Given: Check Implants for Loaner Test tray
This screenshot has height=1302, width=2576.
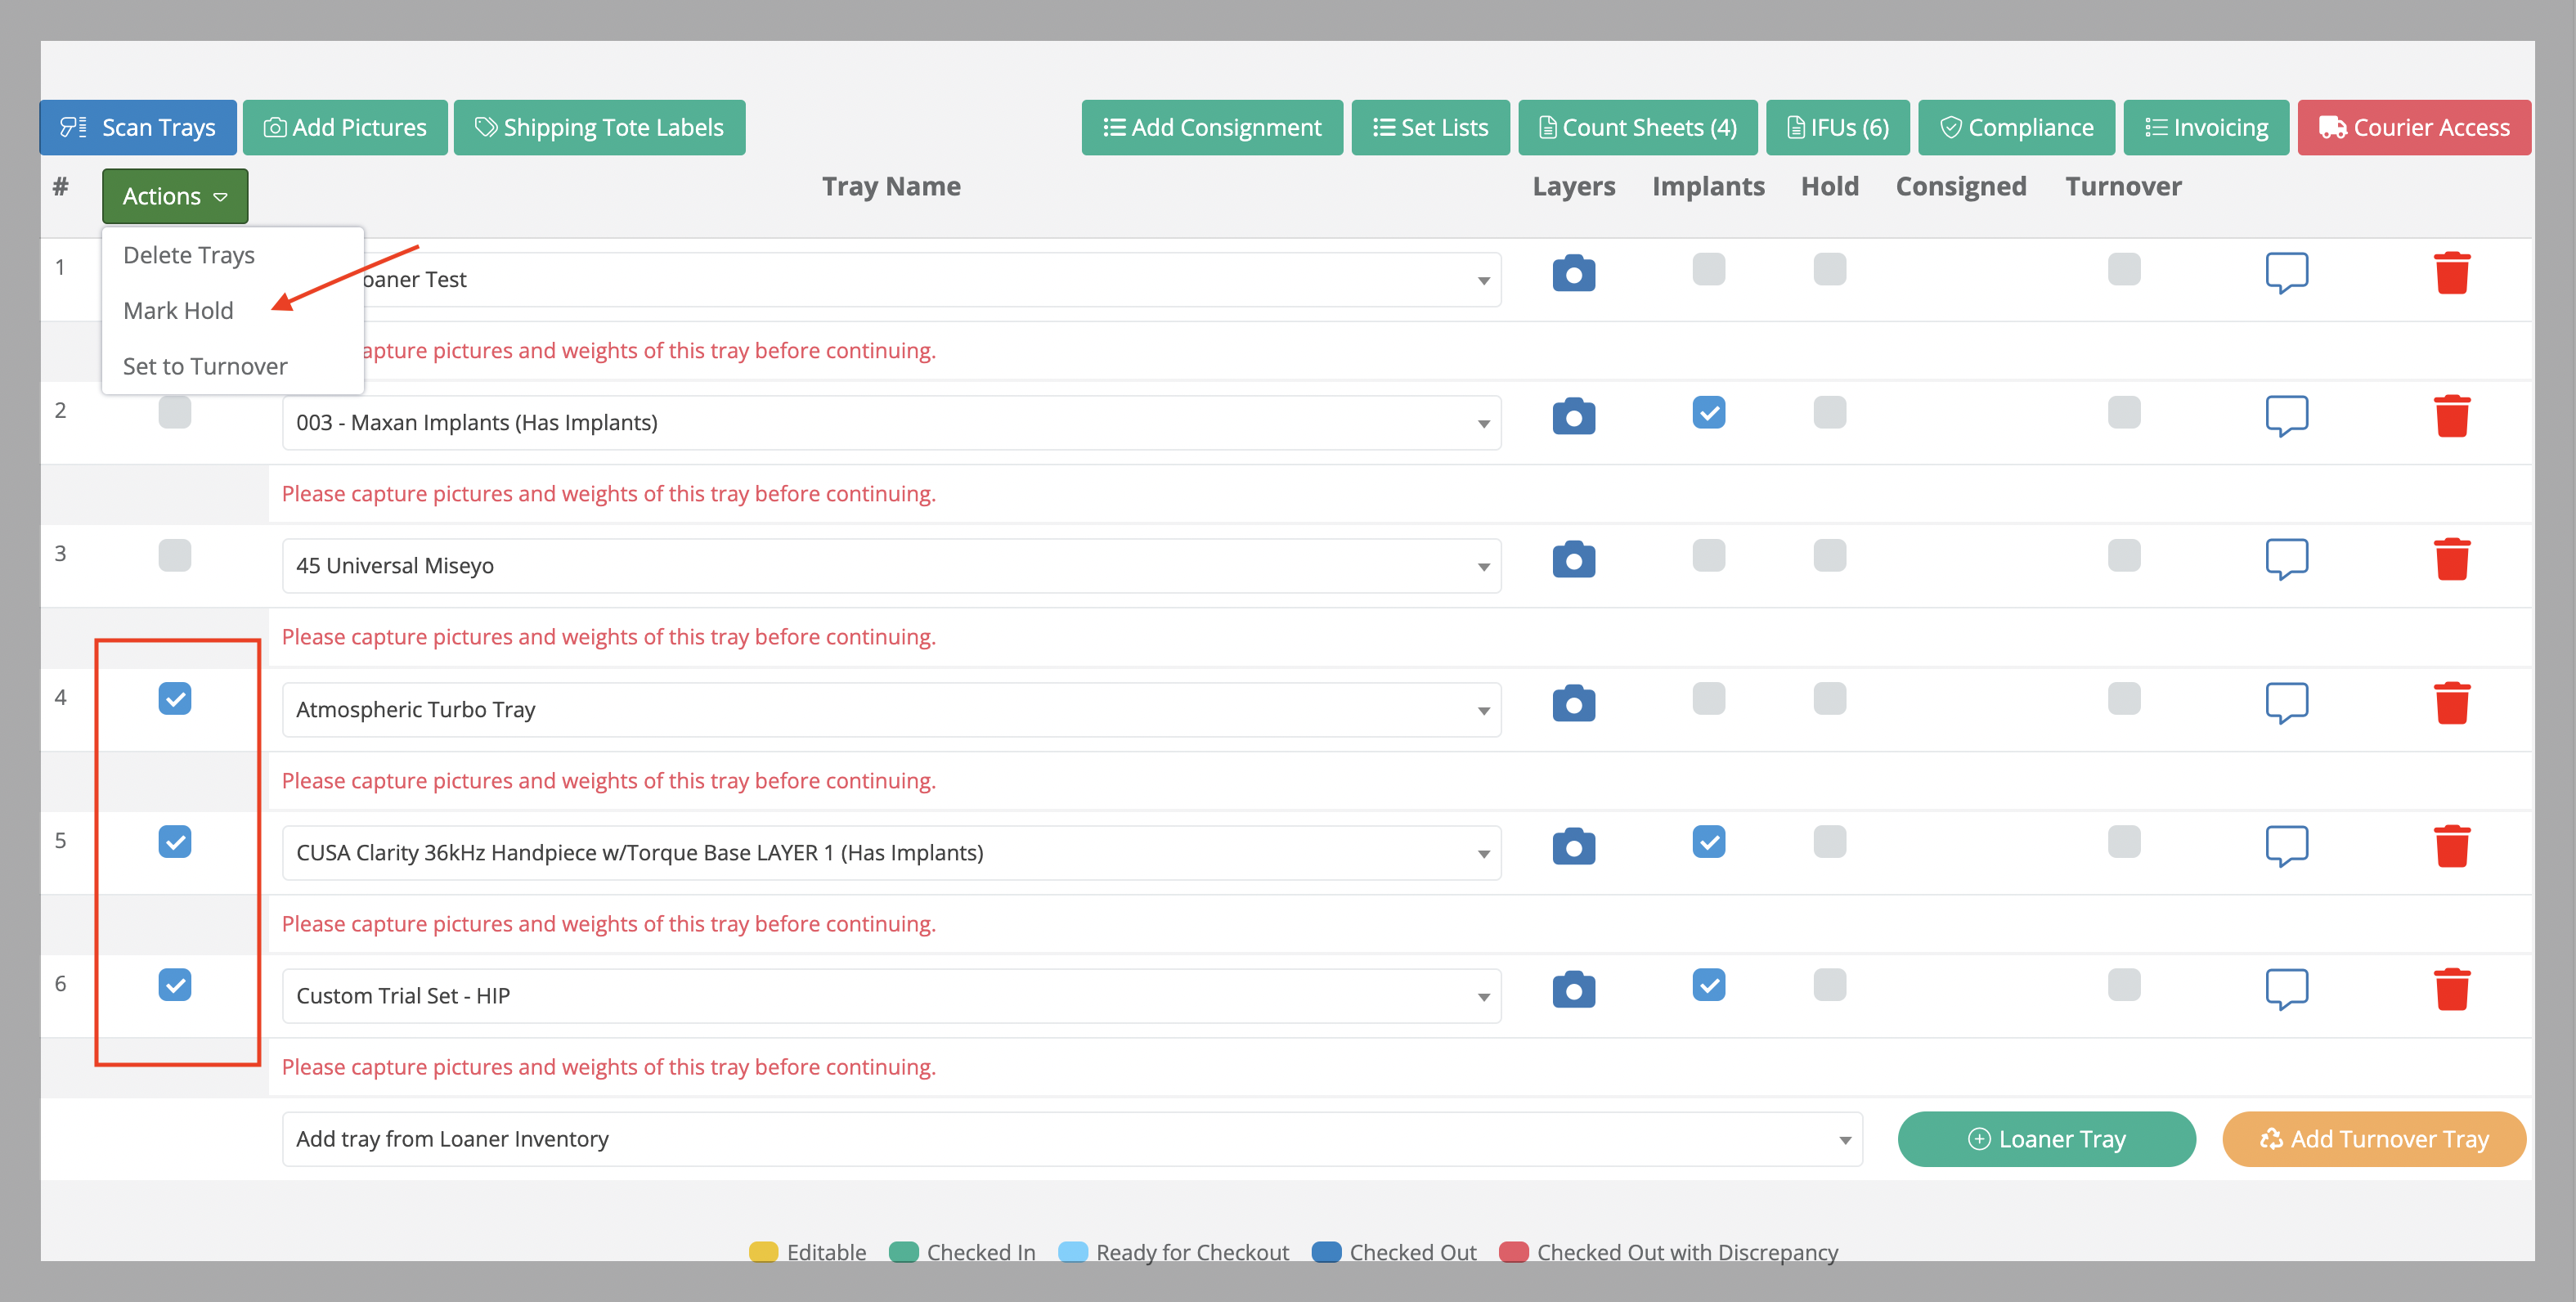Looking at the screenshot, I should [x=1709, y=269].
